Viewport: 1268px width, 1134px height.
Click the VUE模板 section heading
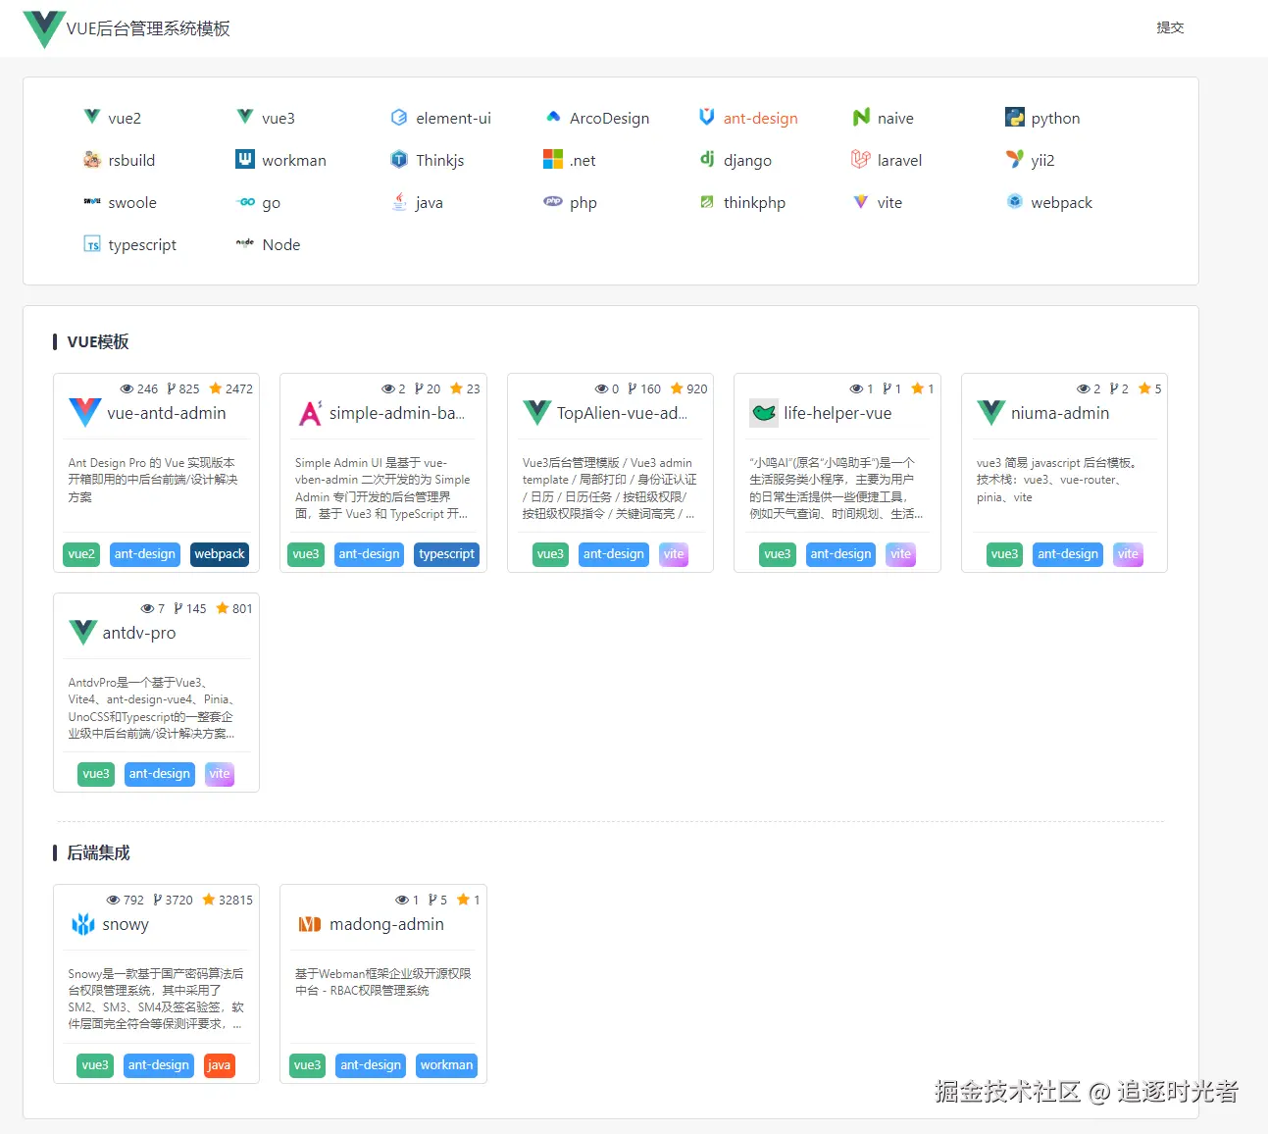(98, 341)
